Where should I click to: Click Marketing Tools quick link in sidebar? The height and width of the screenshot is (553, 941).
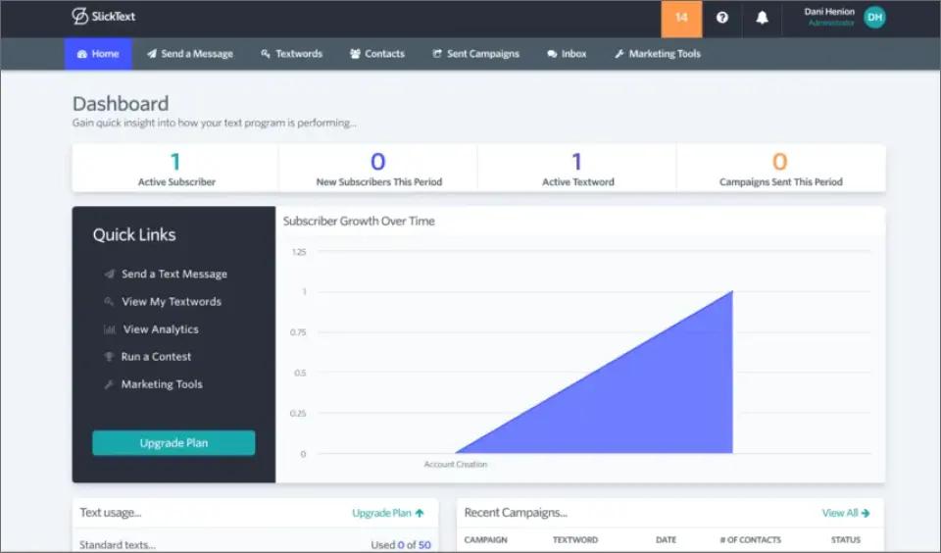click(x=154, y=384)
